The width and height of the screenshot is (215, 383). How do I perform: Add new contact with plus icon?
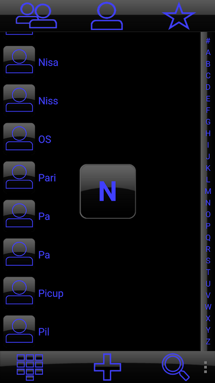(x=107, y=367)
